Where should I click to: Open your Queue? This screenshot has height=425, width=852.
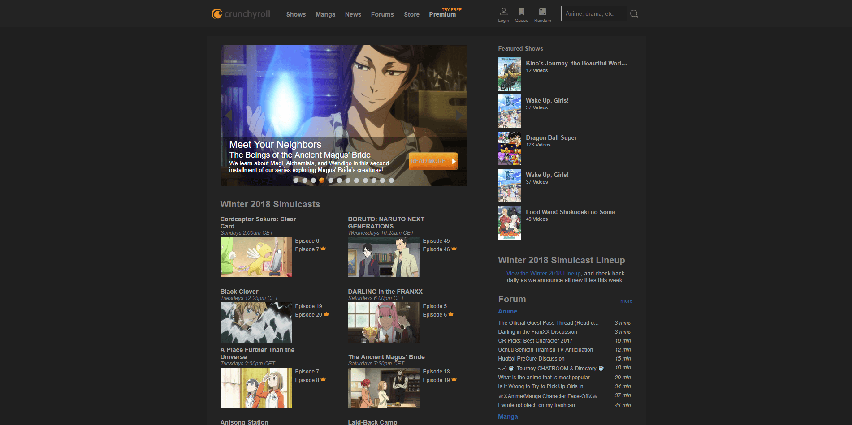[x=521, y=15]
